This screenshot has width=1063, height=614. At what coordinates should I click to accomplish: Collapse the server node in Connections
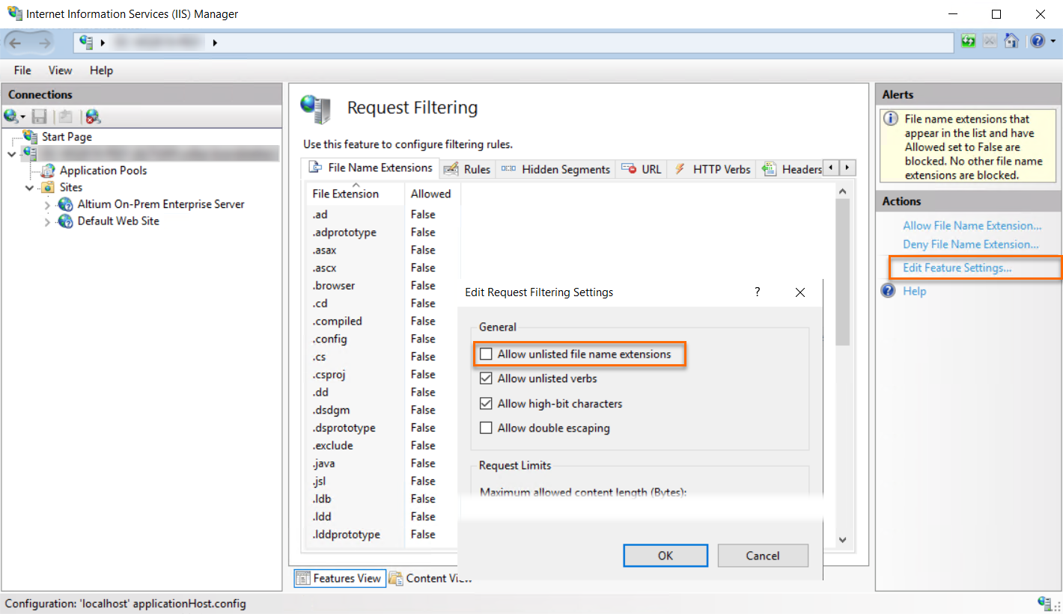(x=10, y=154)
